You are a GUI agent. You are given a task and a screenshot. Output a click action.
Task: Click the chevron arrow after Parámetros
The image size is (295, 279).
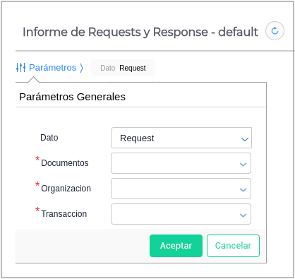click(x=81, y=68)
